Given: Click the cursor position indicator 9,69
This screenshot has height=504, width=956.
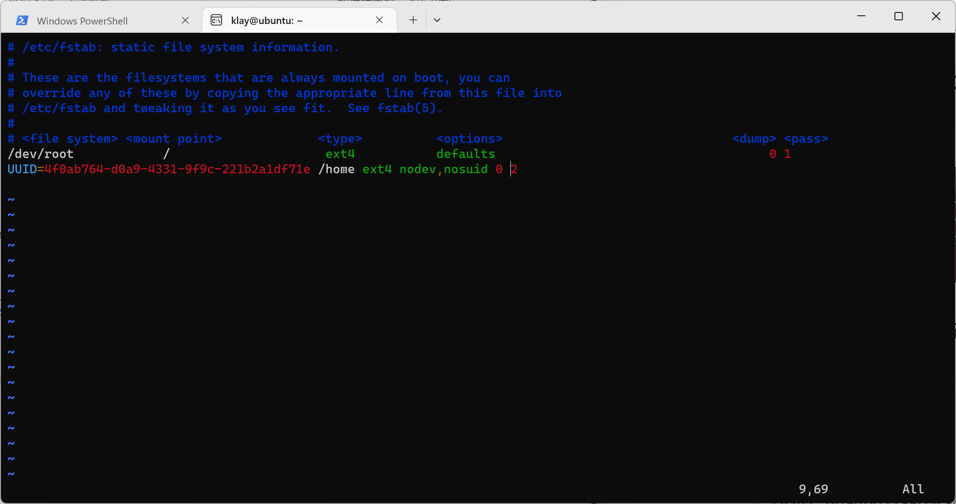Looking at the screenshot, I should (813, 489).
